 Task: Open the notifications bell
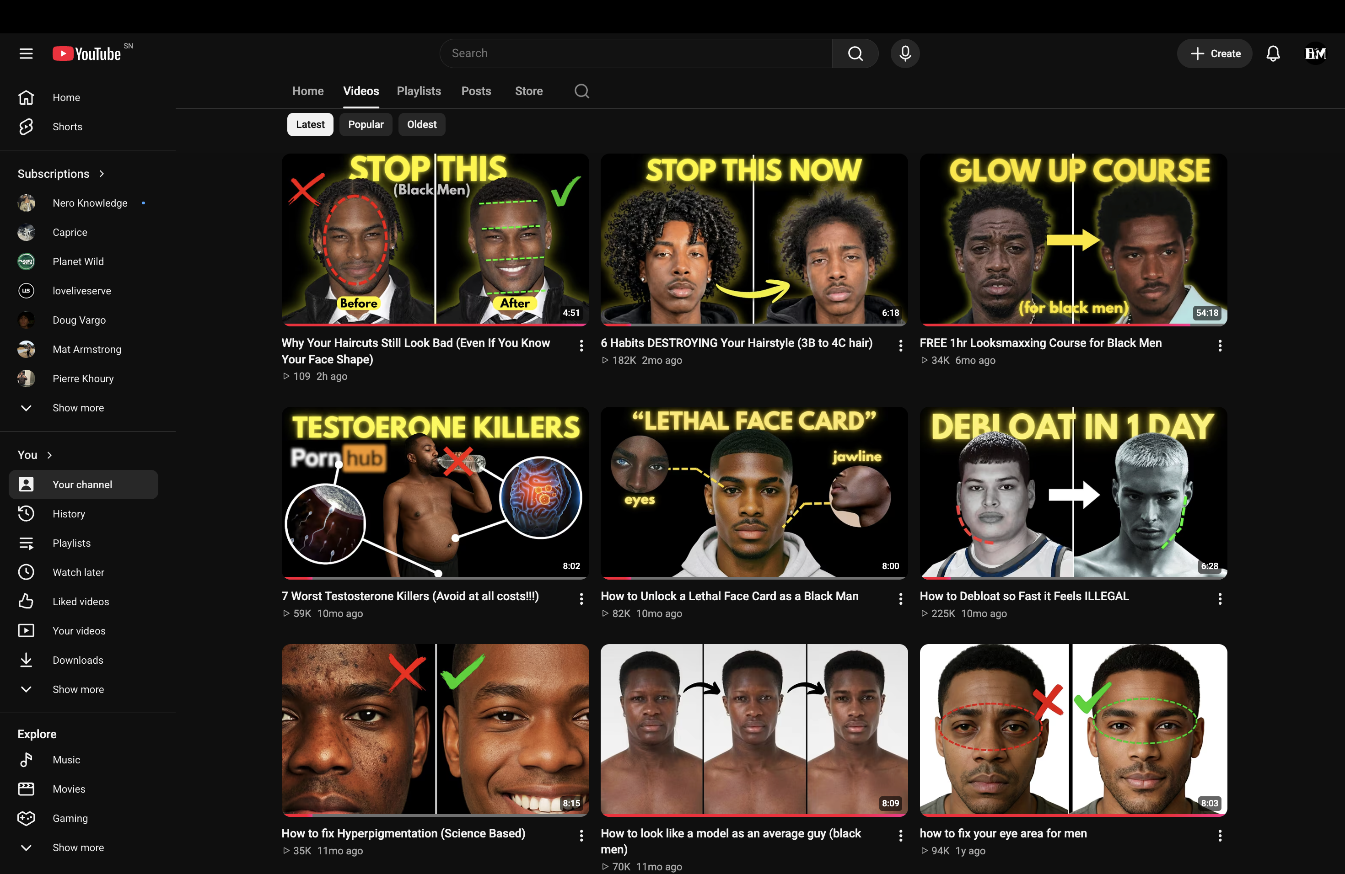click(1273, 53)
